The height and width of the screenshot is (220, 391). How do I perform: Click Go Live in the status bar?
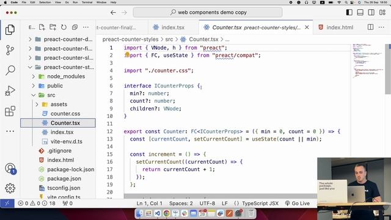(x=298, y=204)
